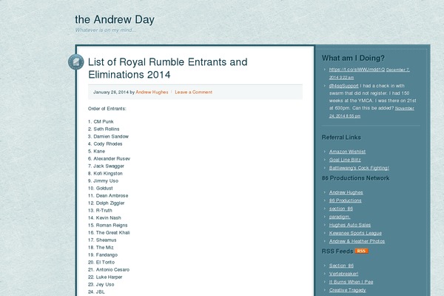Screen dimensions: 444x296
Task: Click Leave a Comment link
Action: click(193, 92)
